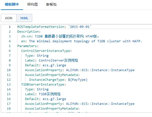The width and height of the screenshot is (152, 117).
Task: Click line number 17 in gutter
Action: pyautogui.click(x=9, y=104)
